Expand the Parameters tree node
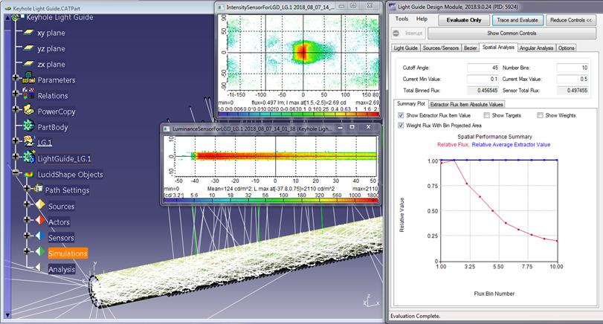 pyautogui.click(x=16, y=77)
